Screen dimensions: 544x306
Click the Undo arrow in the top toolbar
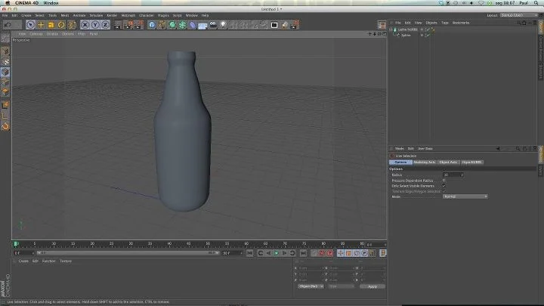click(x=8, y=25)
